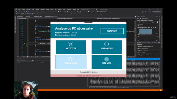Viewport: 177px width, 99px height.
Task: Click the output window horizontal scrollbar
Action: tap(124, 86)
